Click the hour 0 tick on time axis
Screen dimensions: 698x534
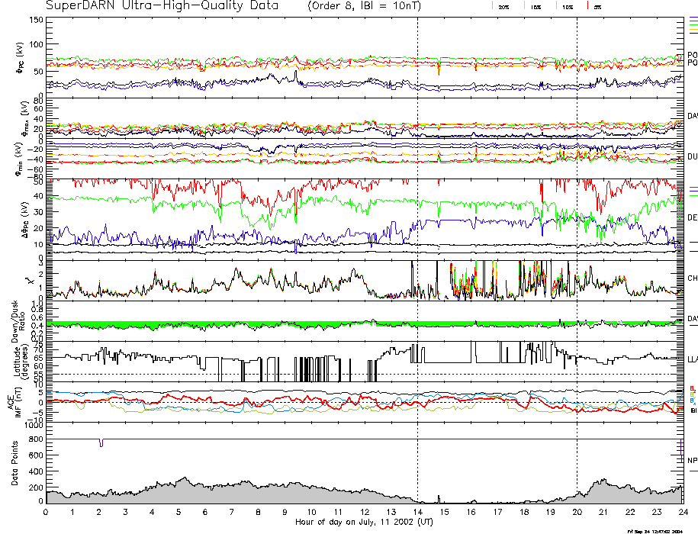tap(46, 513)
